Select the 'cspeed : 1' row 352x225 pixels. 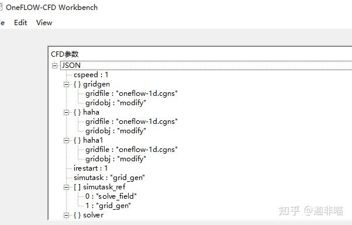(91, 75)
